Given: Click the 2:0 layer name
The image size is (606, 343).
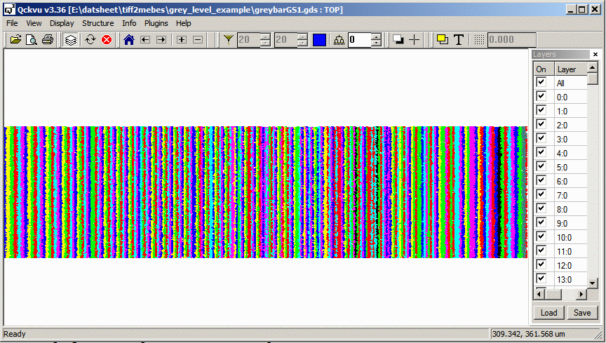Looking at the screenshot, I should (562, 126).
